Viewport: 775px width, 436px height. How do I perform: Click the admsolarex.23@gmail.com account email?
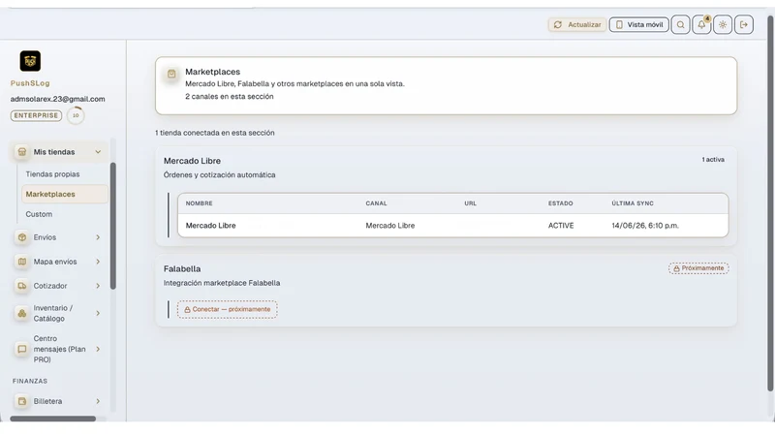tap(57, 99)
